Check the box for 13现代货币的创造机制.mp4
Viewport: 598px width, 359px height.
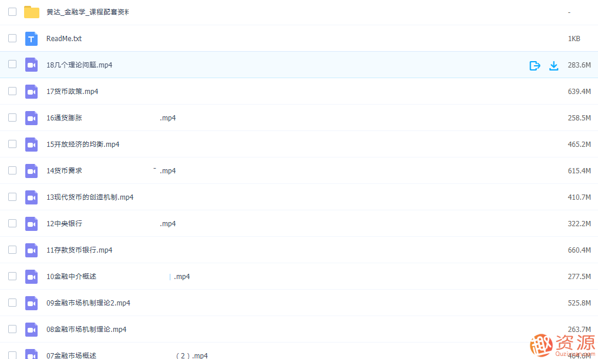tap(12, 196)
